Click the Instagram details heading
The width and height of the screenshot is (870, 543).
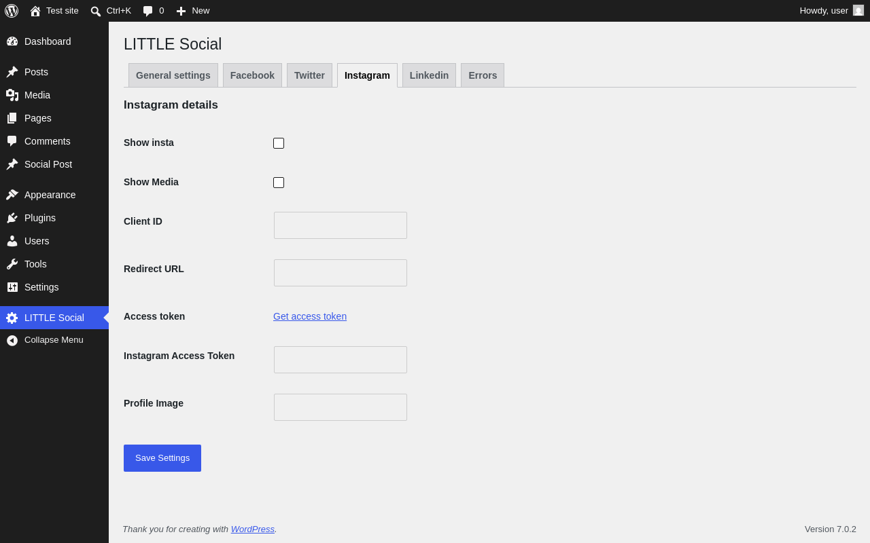coord(171,105)
